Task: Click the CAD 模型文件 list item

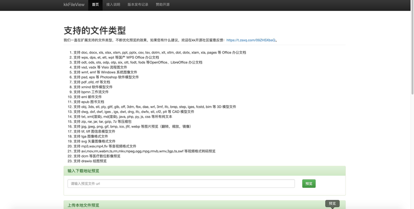Action: (x=134, y=111)
